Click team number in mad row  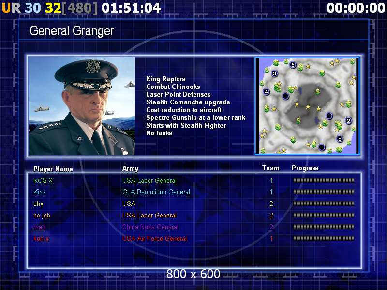271,227
